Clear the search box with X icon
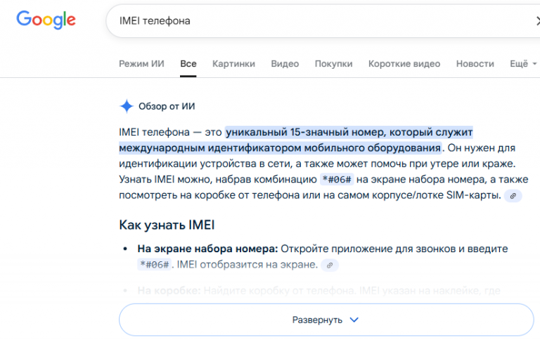540x340 pixels. pos(537,21)
